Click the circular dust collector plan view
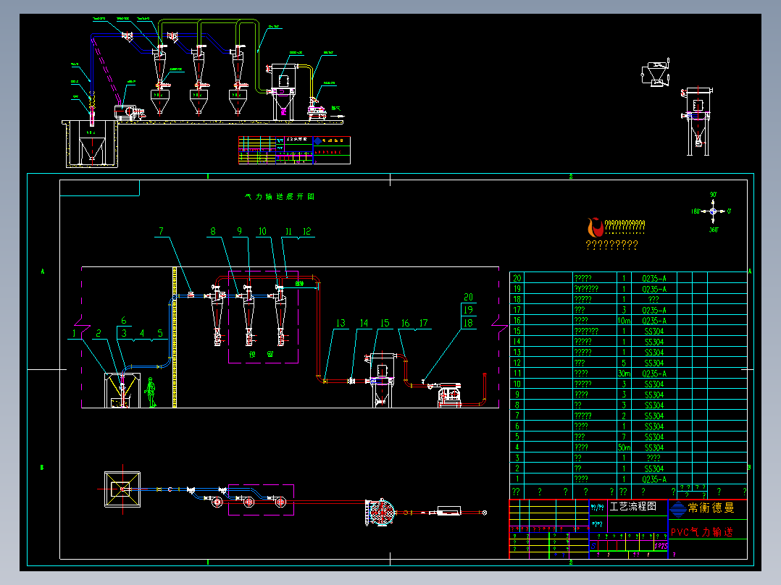 380,512
